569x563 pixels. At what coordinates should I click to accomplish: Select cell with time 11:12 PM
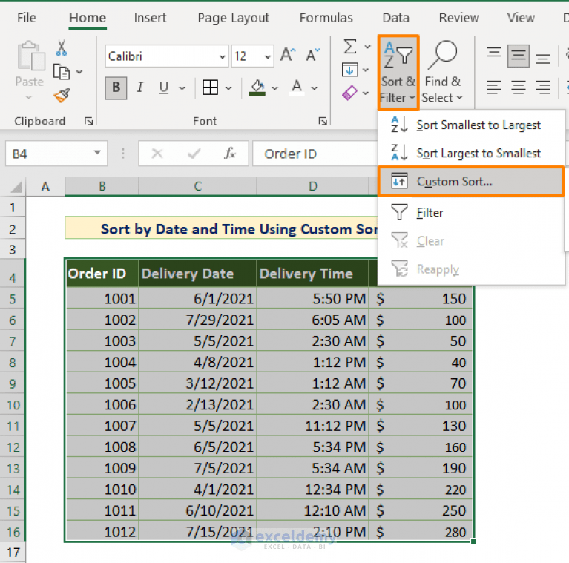(313, 426)
